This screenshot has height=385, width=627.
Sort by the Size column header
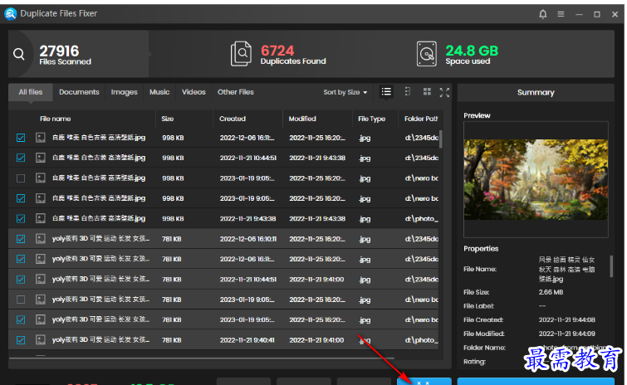click(167, 119)
